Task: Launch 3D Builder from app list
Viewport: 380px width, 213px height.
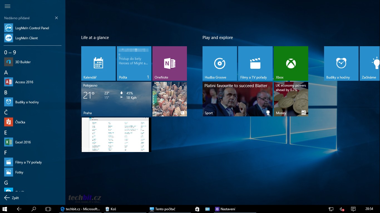Action: [x=23, y=62]
